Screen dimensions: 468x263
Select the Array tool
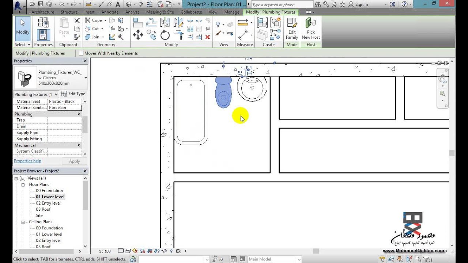[190, 29]
